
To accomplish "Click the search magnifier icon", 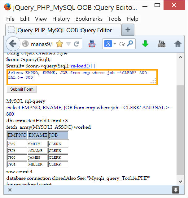I will click(131, 44).
